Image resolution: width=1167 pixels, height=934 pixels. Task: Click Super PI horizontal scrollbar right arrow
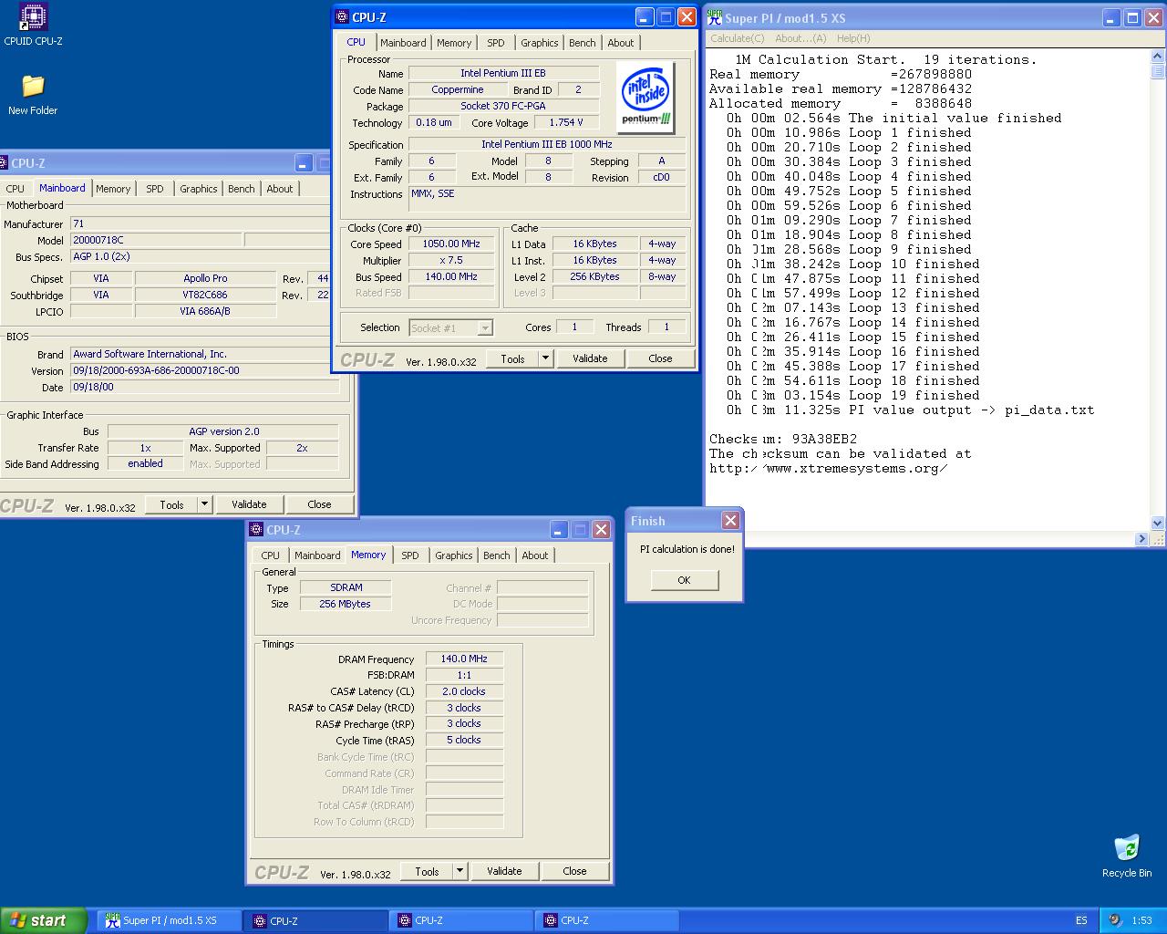(1141, 539)
